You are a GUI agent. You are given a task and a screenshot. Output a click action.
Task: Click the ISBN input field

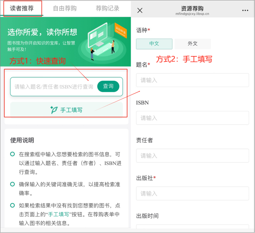[x=192, y=118]
